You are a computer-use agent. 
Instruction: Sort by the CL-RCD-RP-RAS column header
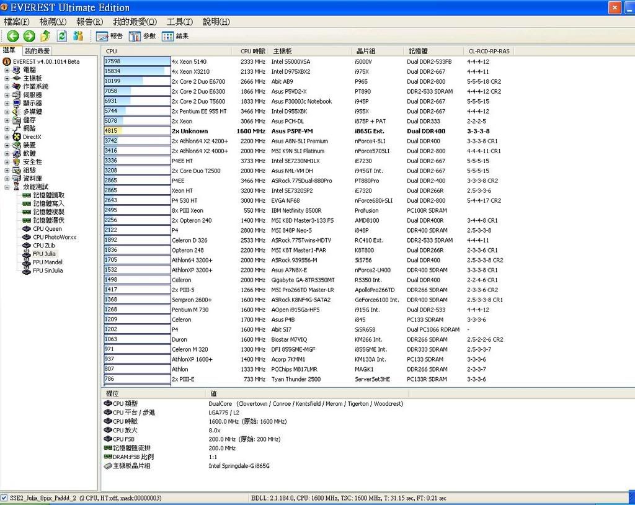tap(489, 51)
